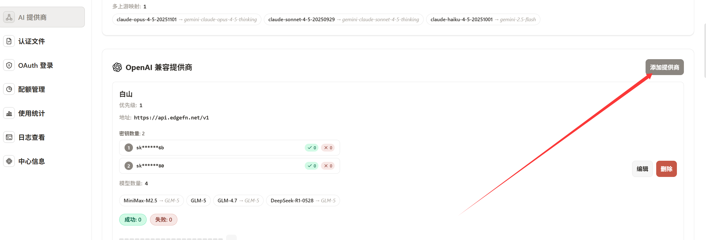Go to 使用统计 page
Image resolution: width=706 pixels, height=240 pixels.
pos(31,113)
